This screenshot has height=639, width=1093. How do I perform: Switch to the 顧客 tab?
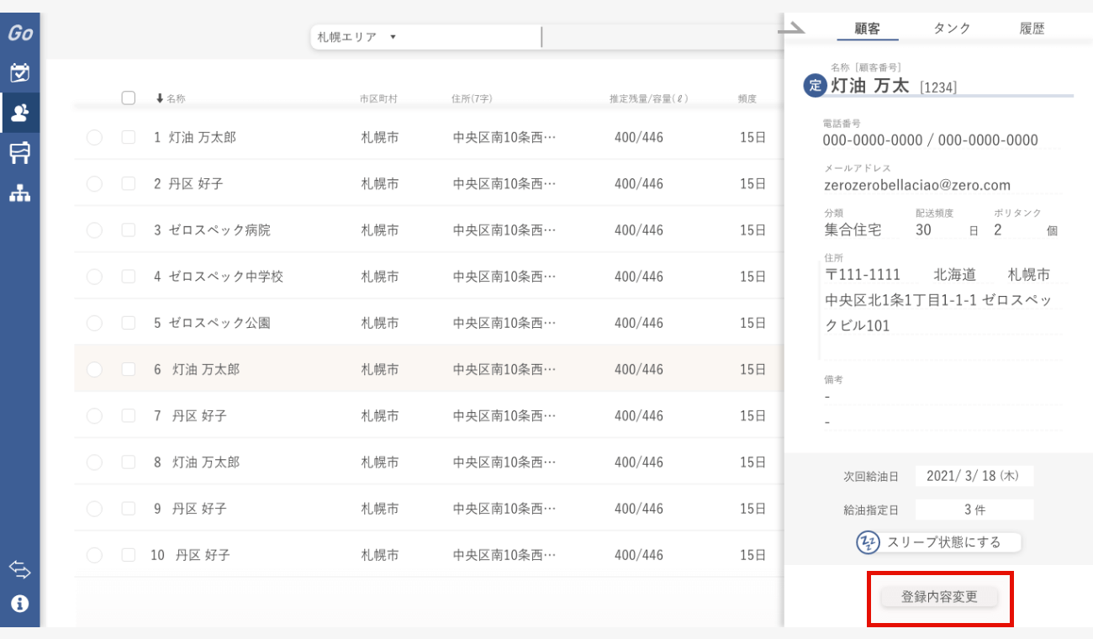coord(867,29)
